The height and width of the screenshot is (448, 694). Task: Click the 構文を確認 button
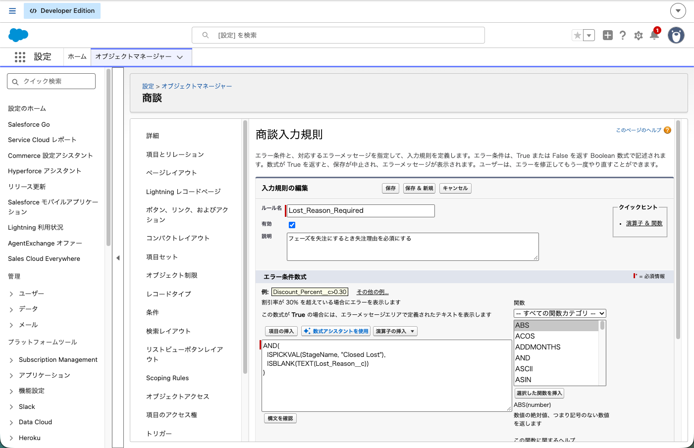(280, 418)
